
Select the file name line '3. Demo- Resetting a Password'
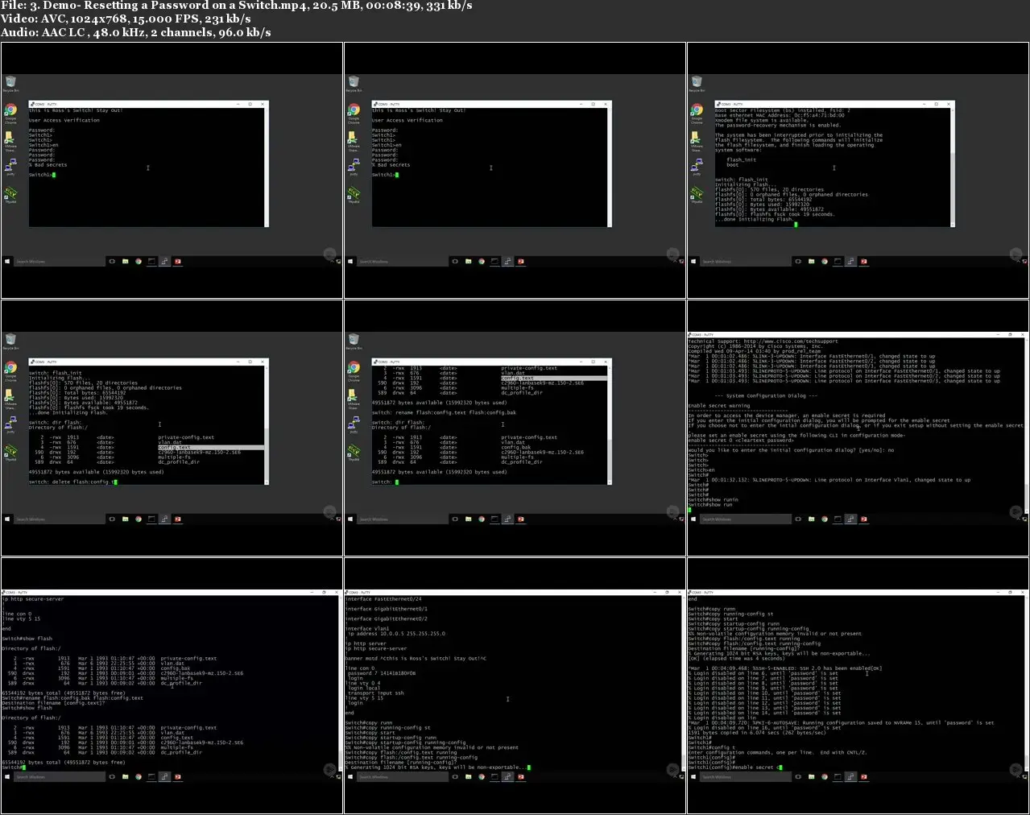coord(236,6)
